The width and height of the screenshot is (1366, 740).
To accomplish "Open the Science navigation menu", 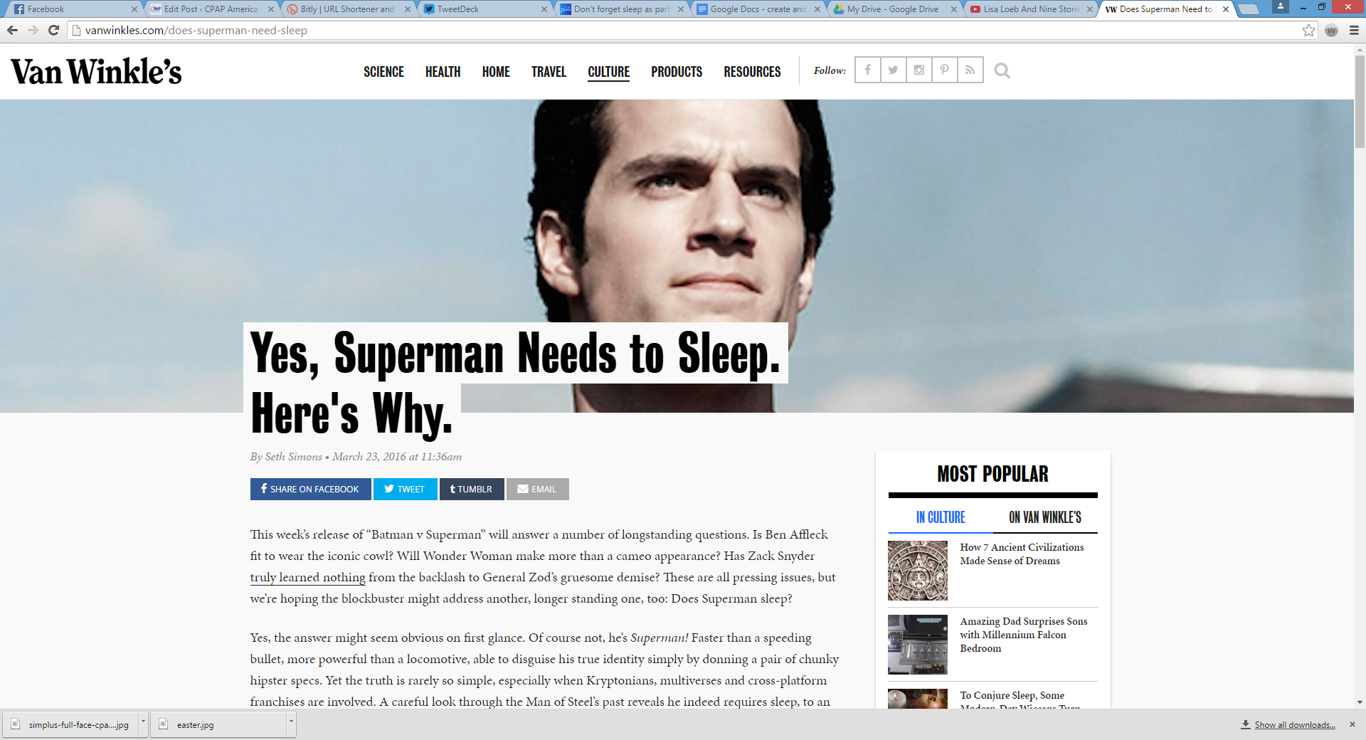I will (383, 72).
